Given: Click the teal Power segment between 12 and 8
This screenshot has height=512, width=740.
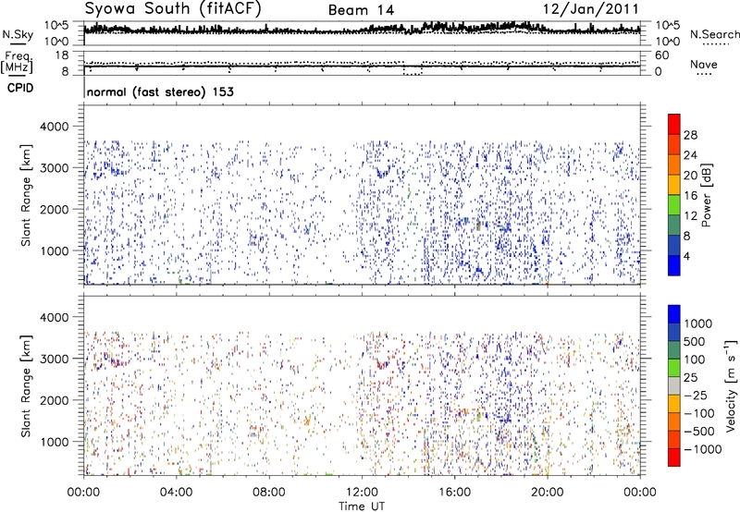Looking at the screenshot, I should (674, 226).
